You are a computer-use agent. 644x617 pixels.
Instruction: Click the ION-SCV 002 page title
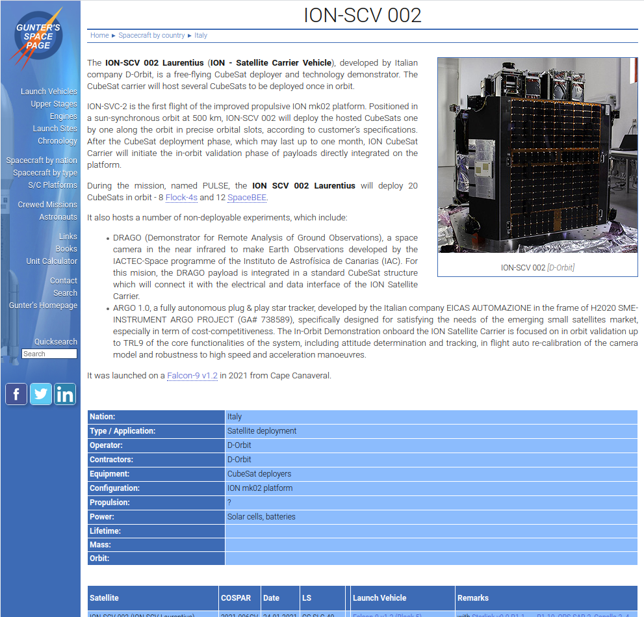362,15
